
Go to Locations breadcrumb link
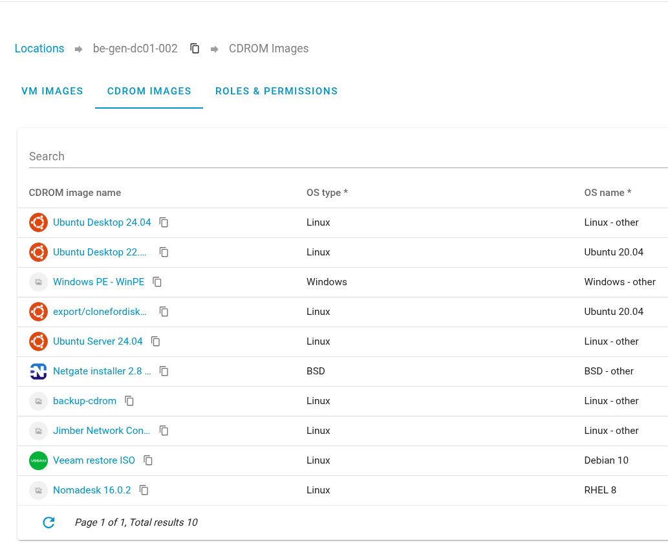pyautogui.click(x=39, y=48)
